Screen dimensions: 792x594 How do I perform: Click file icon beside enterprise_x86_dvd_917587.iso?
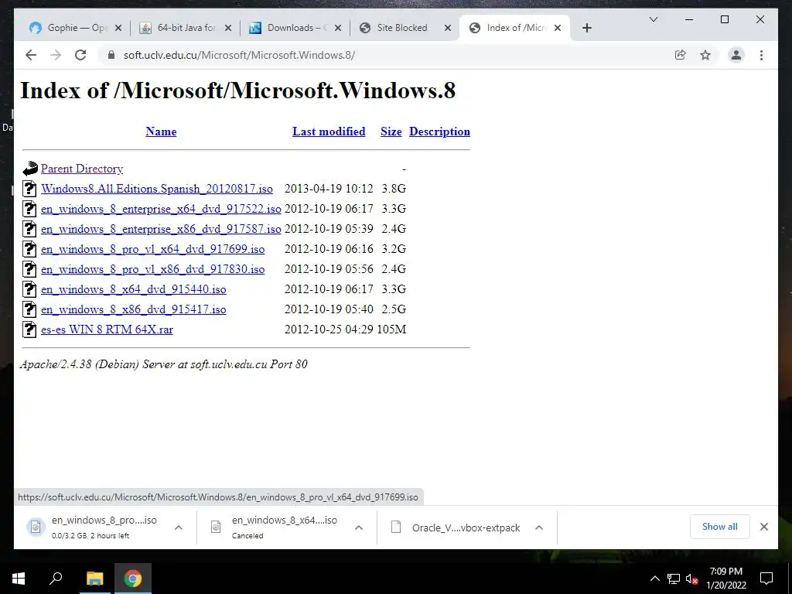(30, 229)
